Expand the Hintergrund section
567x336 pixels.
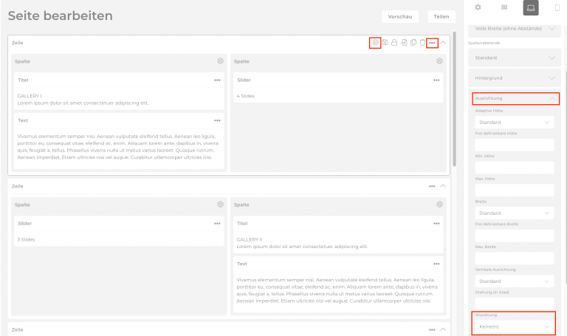coord(515,78)
